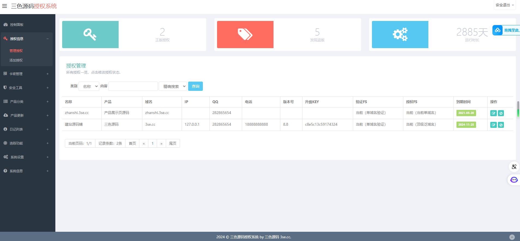The image size is (520, 241).
Task: Block the 建站源码铺 authorization row
Action: [501, 125]
